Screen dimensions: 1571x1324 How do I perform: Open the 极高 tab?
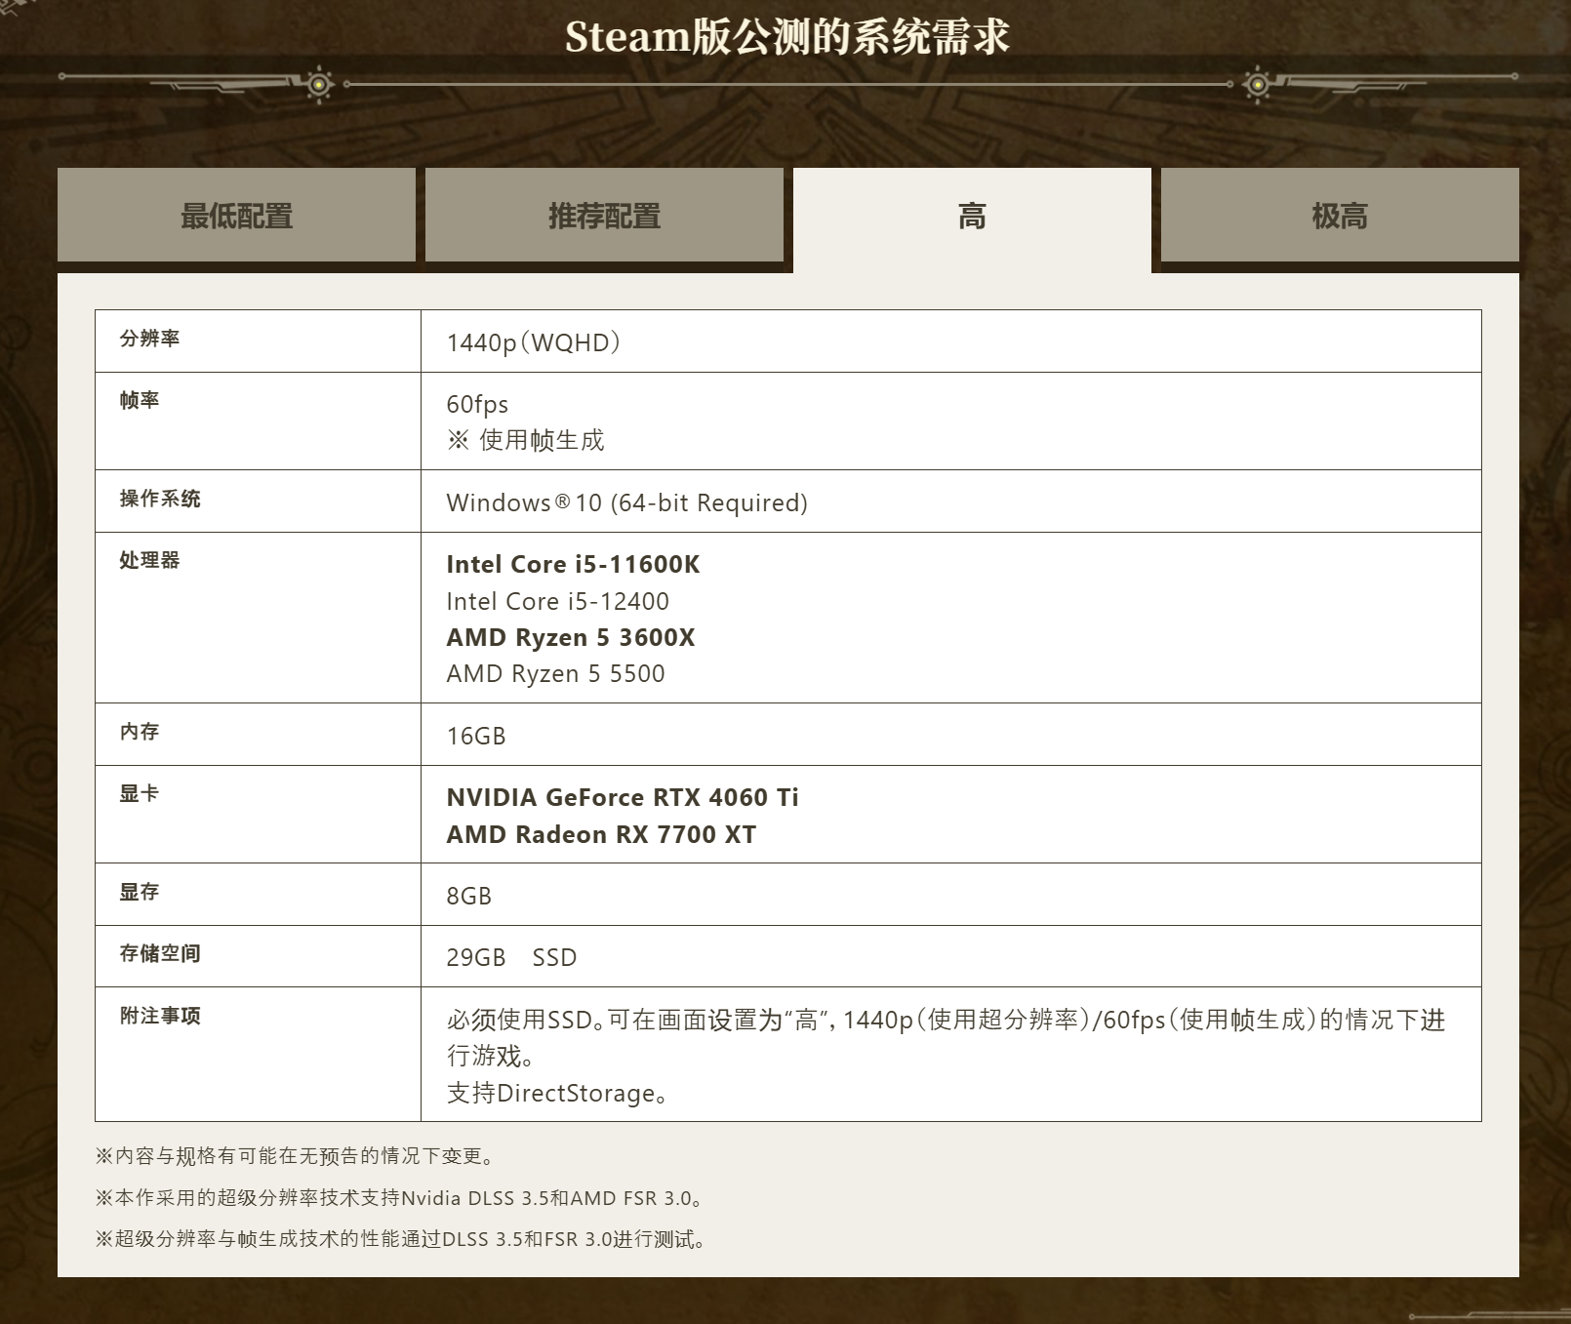(1340, 215)
